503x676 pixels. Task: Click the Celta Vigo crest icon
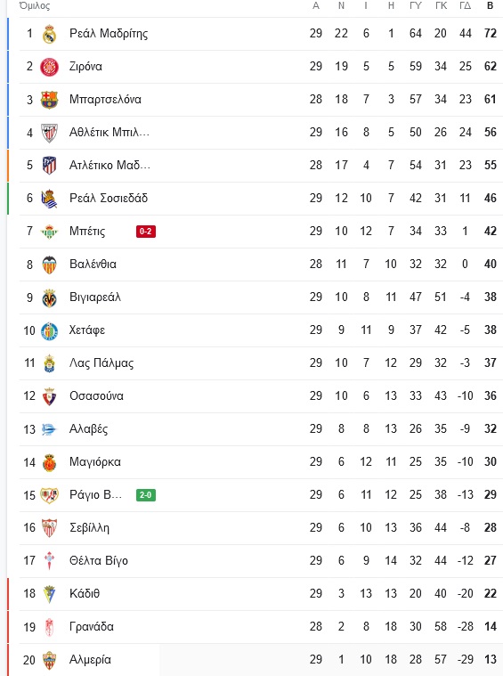click(x=49, y=561)
